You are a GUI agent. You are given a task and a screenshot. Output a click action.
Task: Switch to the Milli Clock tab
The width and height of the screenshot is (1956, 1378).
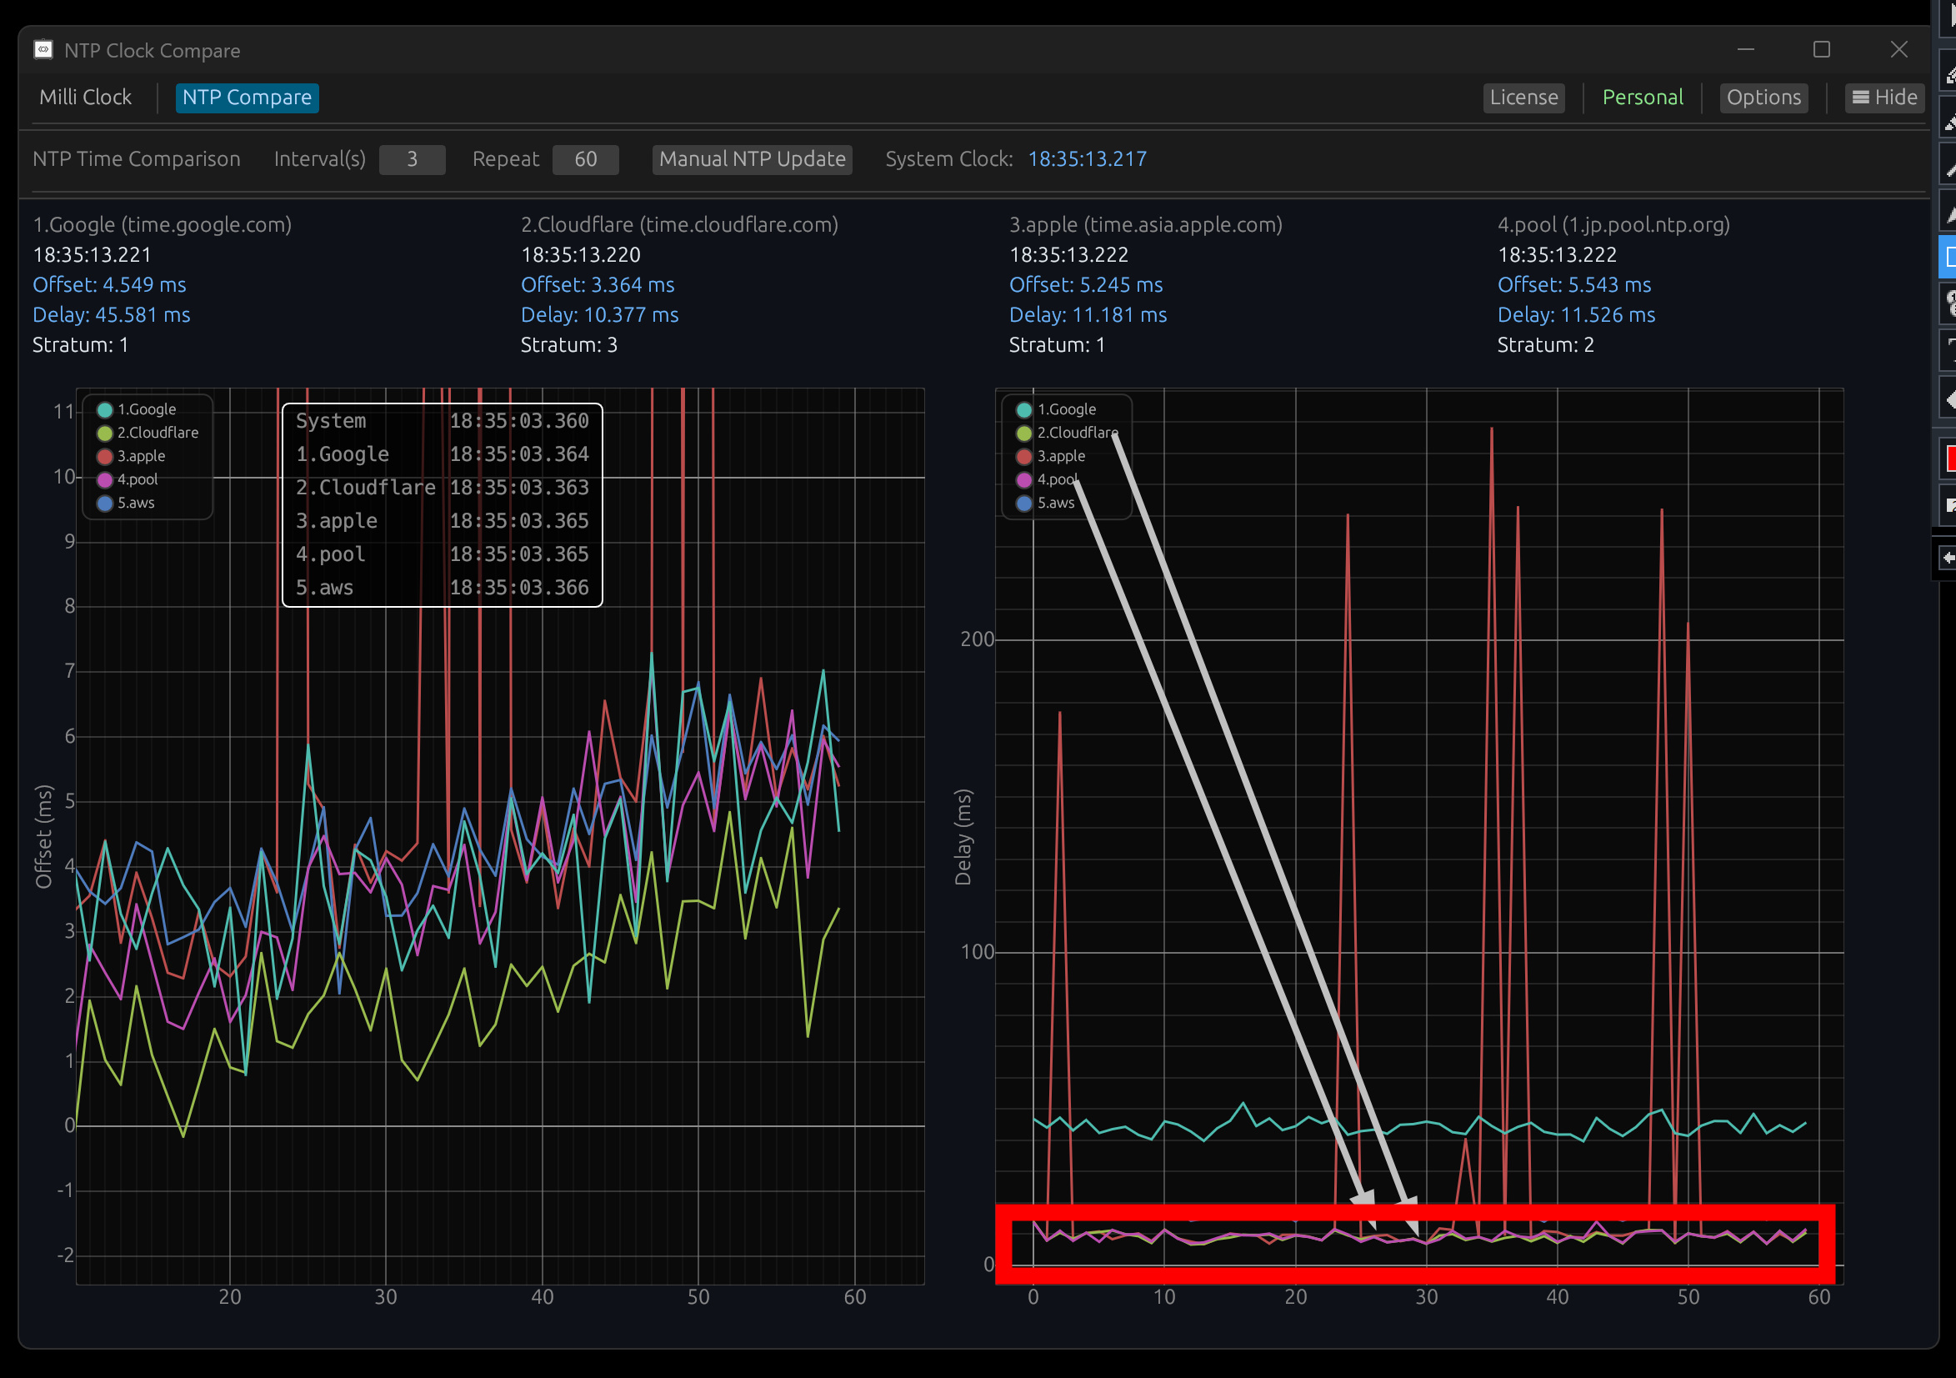[85, 98]
